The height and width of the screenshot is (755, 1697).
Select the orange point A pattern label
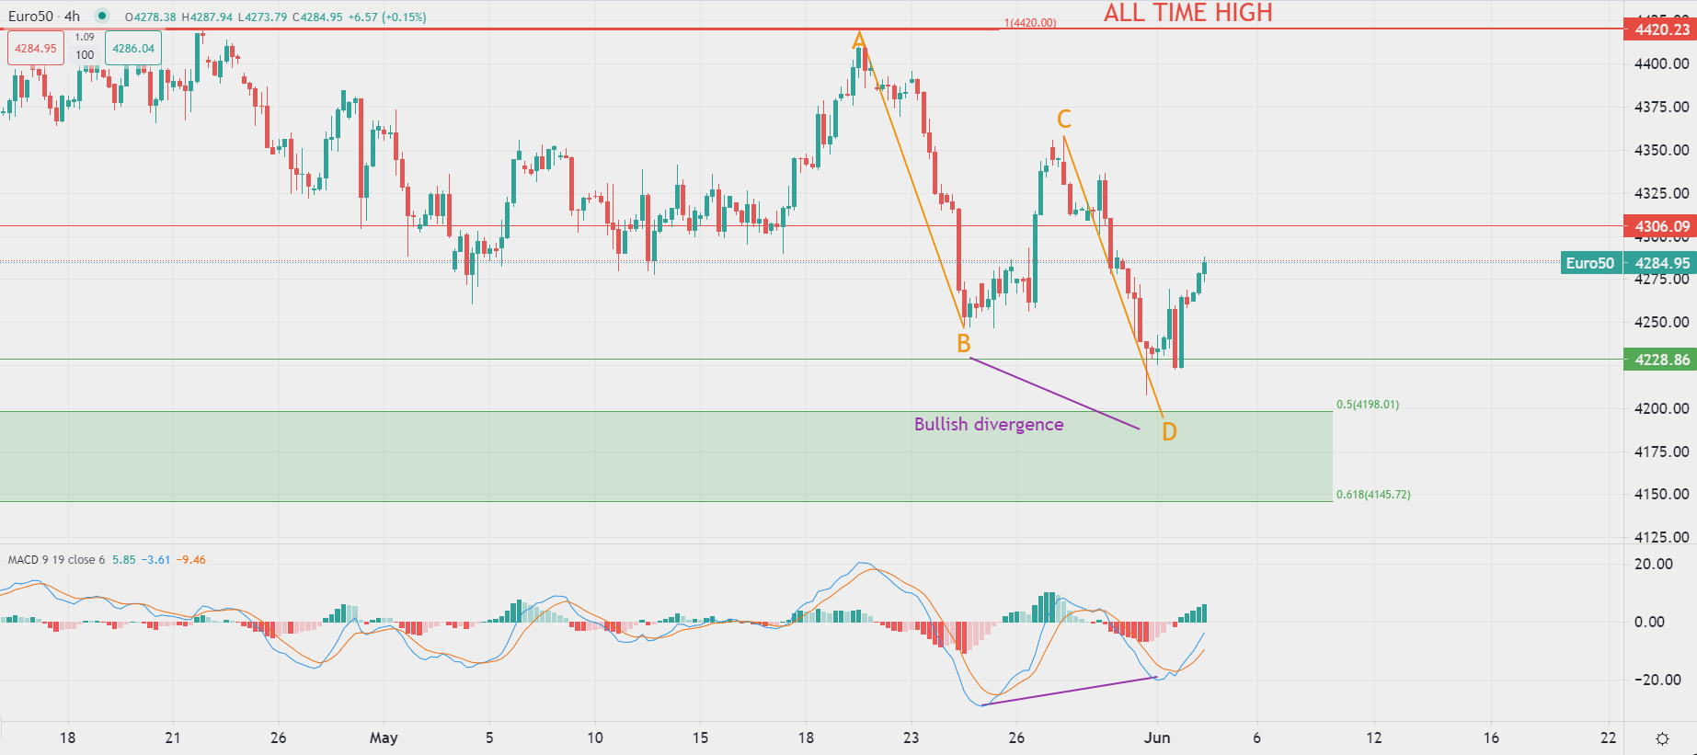[858, 40]
